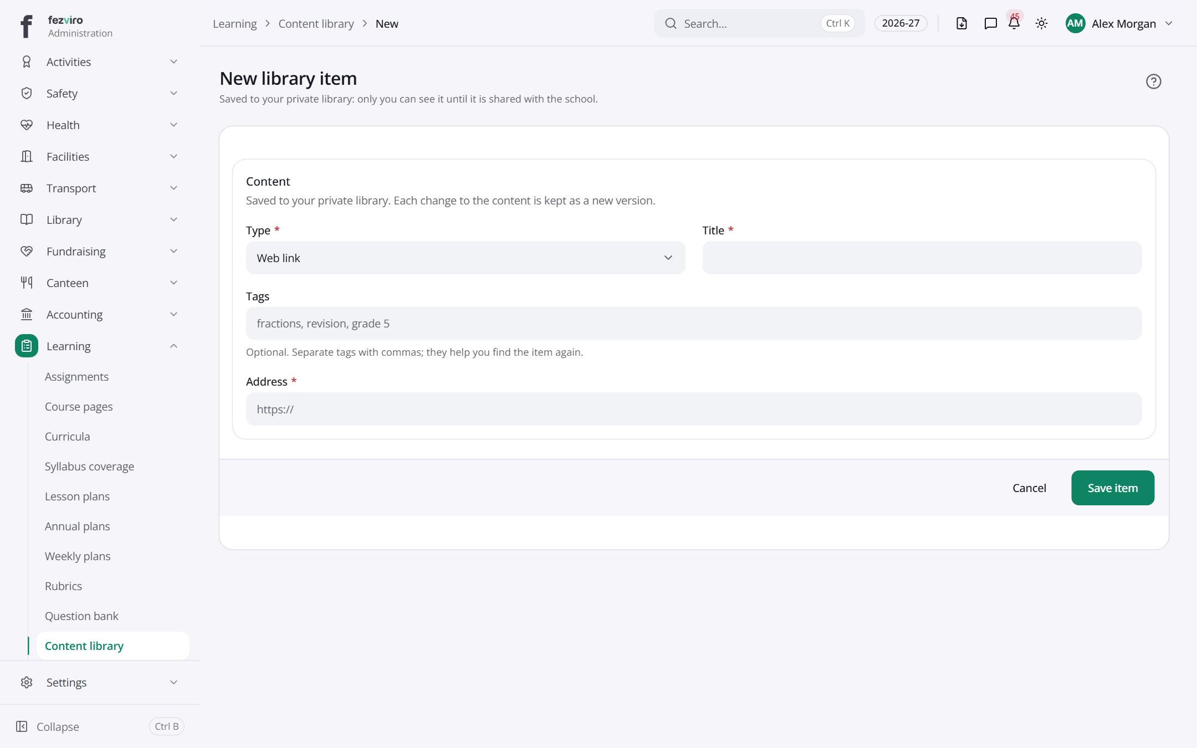Click the Cancel button
1197x748 pixels.
(x=1029, y=488)
